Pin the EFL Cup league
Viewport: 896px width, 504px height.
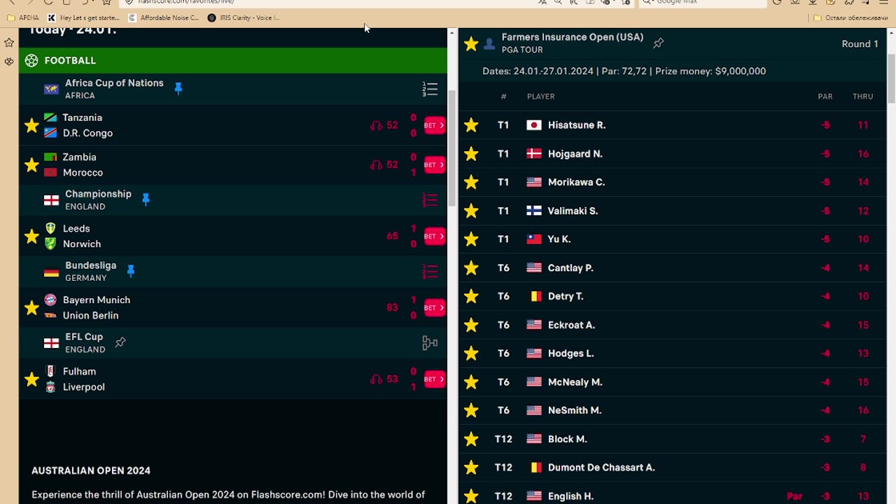tap(120, 342)
